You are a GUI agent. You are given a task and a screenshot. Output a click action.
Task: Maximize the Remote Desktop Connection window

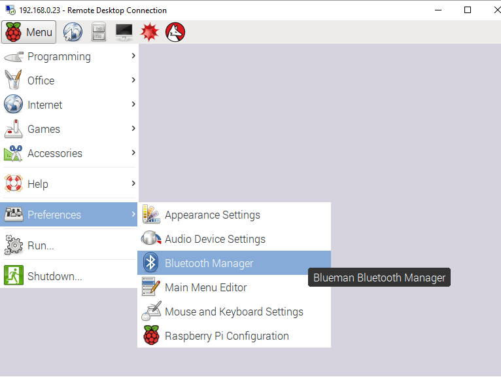coord(468,10)
